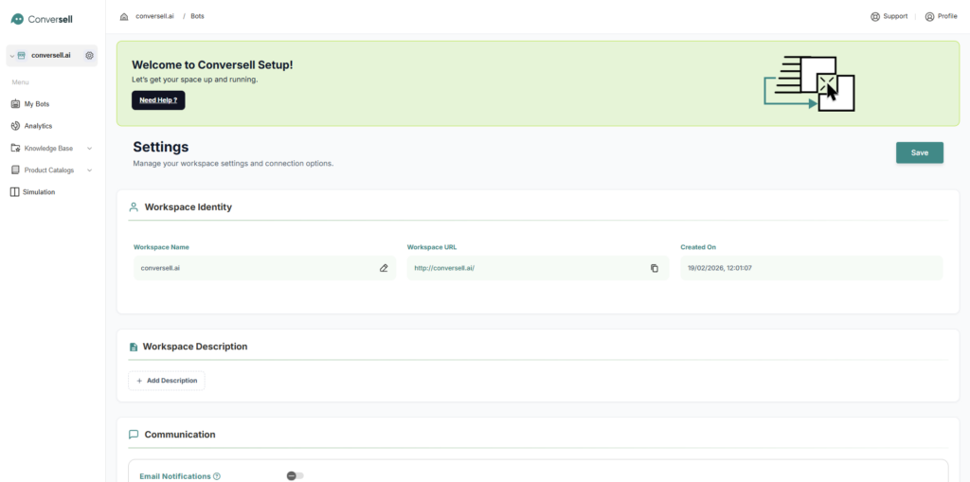Image resolution: width=970 pixels, height=482 pixels.
Task: Click the home icon in the breadcrumb
Action: coord(124,17)
